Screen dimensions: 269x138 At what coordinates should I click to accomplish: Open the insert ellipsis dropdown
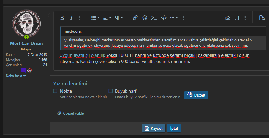tap(174, 18)
